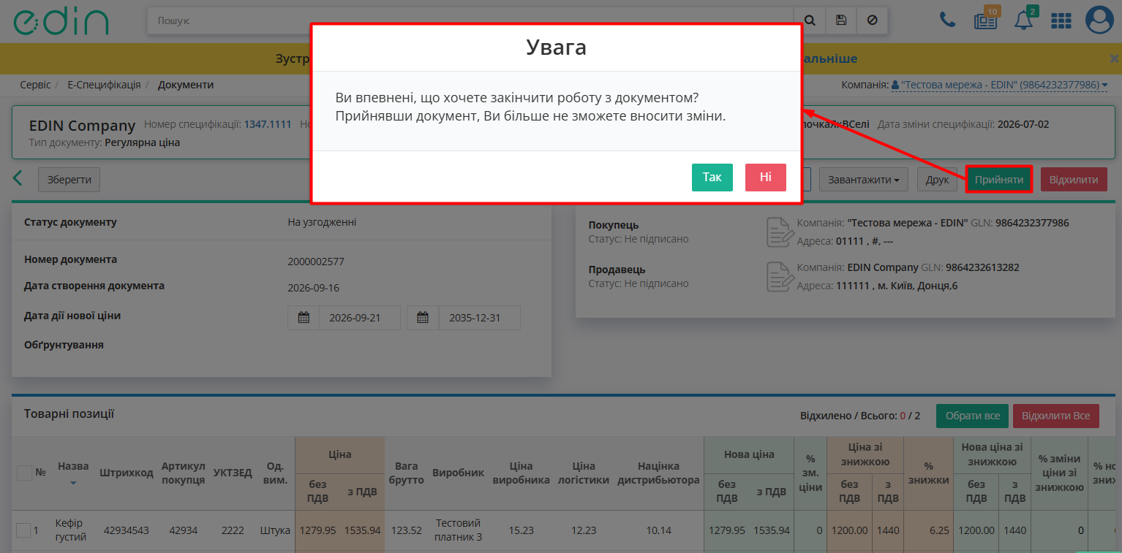Image resolution: width=1122 pixels, height=553 pixels.
Task: Toggle the select-all checkbox in table header
Action: pyautogui.click(x=24, y=473)
